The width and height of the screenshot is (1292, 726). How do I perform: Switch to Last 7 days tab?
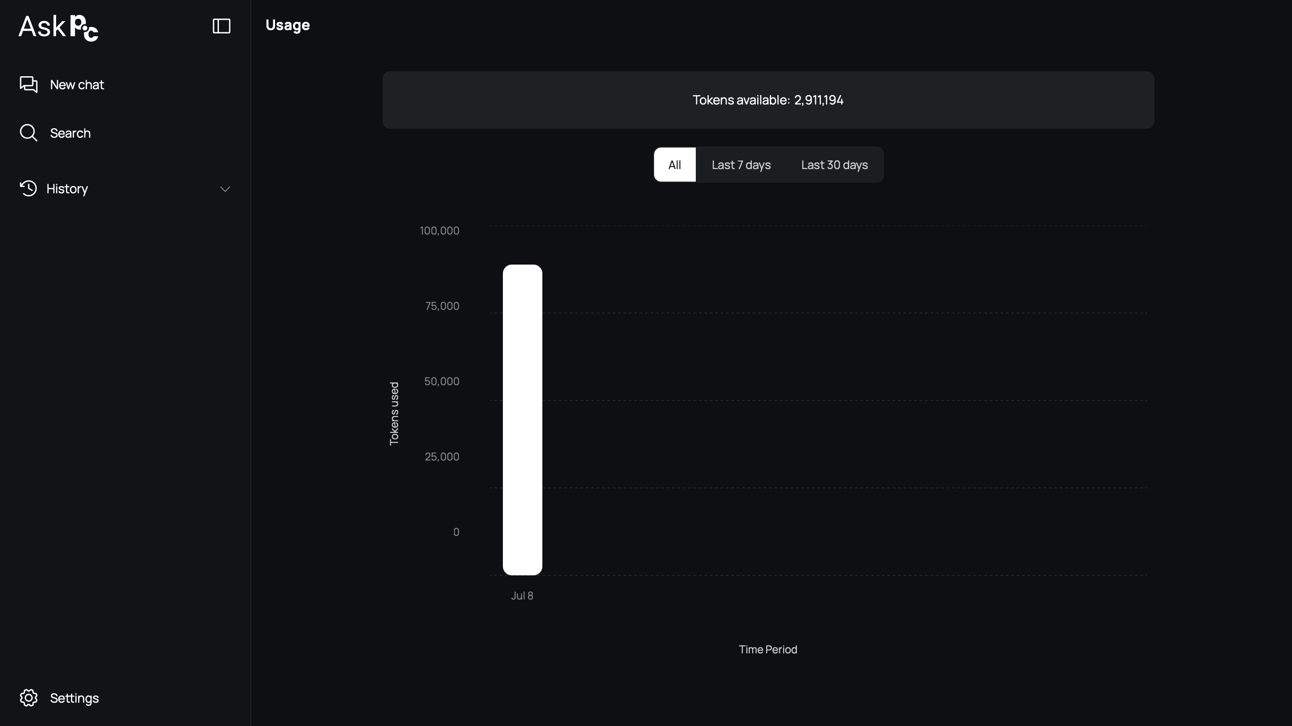pos(741,165)
